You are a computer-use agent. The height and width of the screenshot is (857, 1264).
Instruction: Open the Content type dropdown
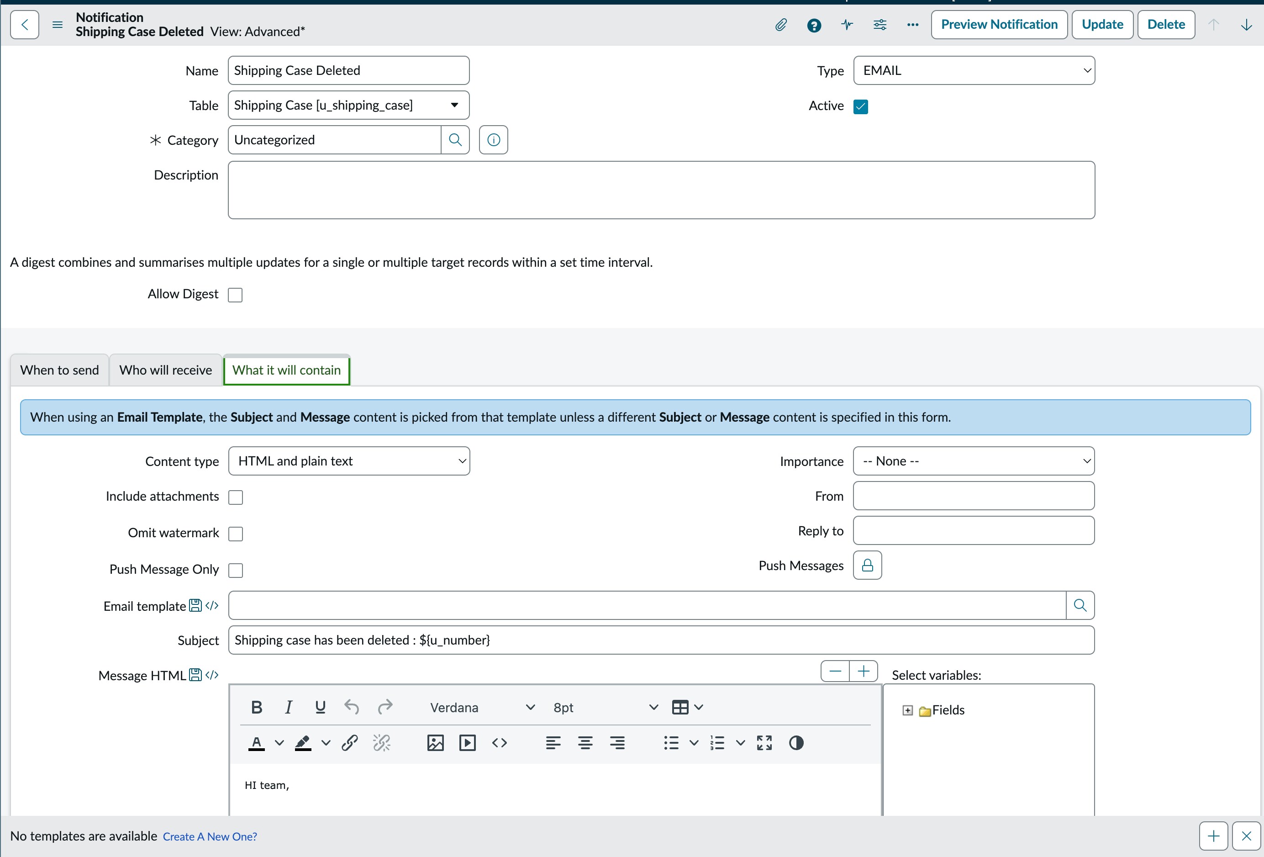[x=349, y=461]
